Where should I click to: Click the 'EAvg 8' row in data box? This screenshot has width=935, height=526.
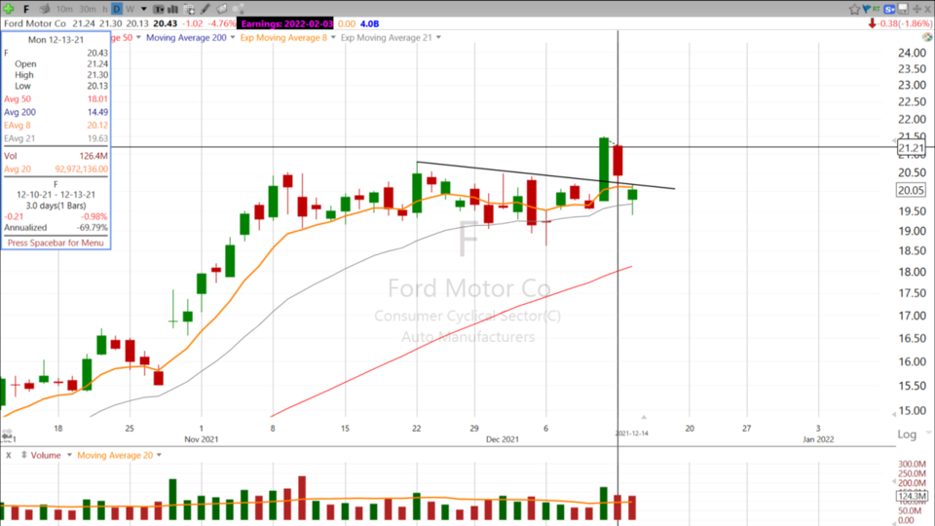[56, 126]
